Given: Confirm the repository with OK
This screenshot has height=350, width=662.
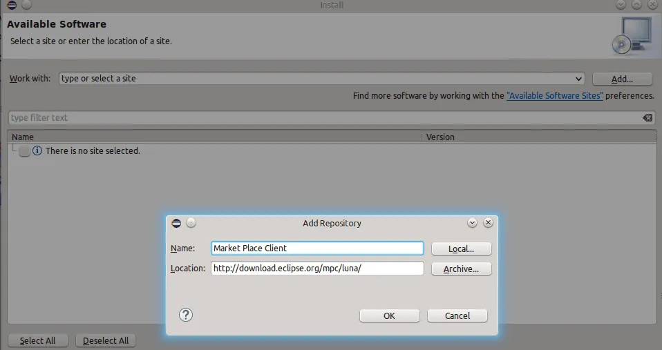Looking at the screenshot, I should tap(389, 315).
